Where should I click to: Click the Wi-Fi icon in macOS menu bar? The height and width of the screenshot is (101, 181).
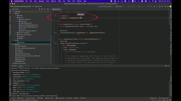click(153, 1)
